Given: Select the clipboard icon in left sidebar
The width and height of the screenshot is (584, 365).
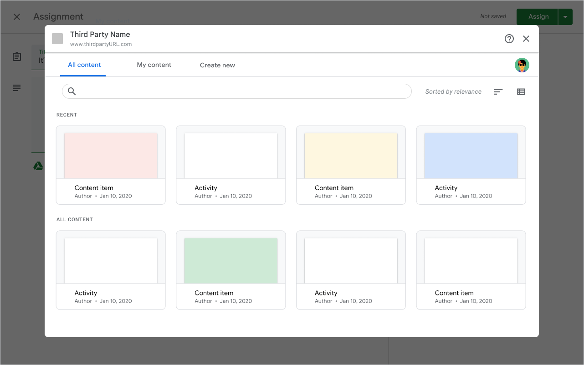Looking at the screenshot, I should pyautogui.click(x=16, y=56).
